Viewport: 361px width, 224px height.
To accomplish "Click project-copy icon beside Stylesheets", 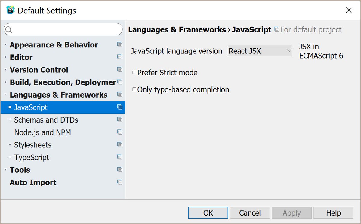I will click(x=120, y=145).
